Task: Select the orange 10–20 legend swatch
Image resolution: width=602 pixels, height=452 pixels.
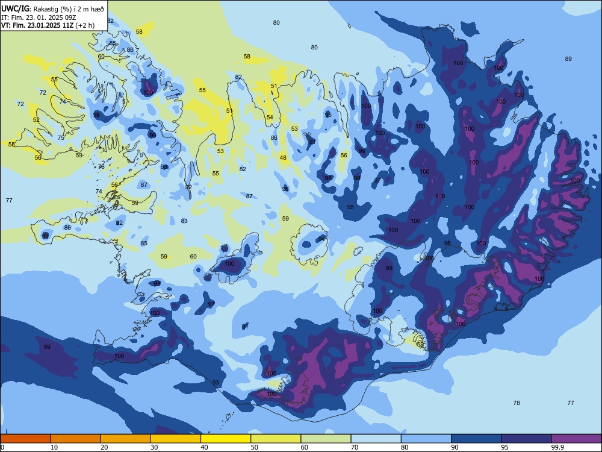Action: point(76,439)
